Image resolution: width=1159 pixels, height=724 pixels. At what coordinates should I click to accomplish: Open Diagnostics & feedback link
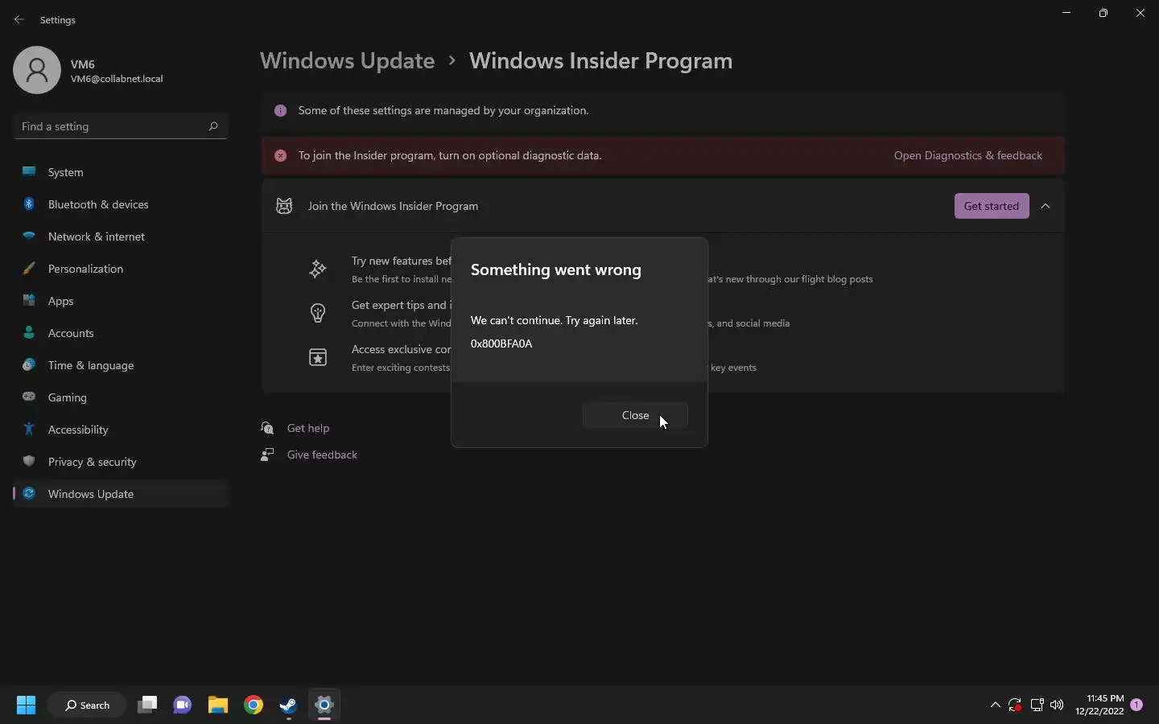point(967,155)
